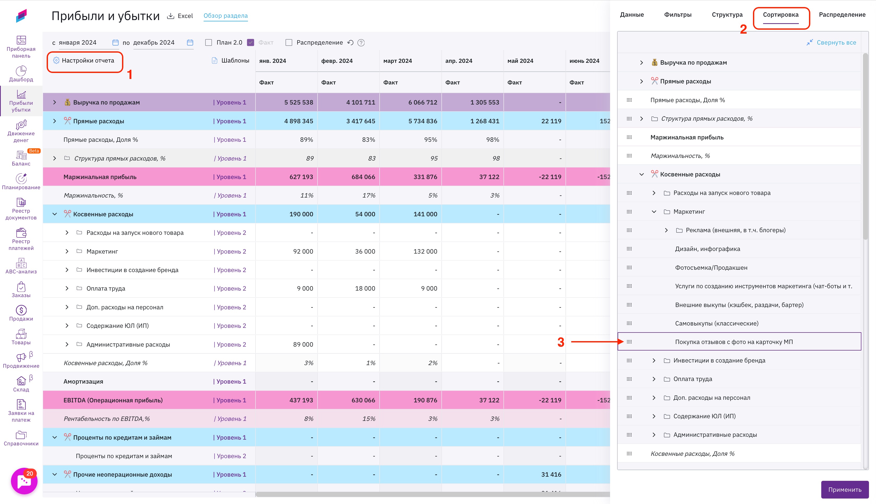Open Движение денег section icon
The image size is (876, 504).
21,125
